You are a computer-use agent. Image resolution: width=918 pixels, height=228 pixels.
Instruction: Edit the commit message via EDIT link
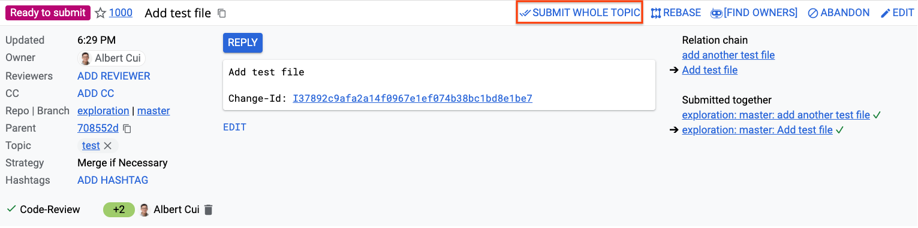click(234, 127)
